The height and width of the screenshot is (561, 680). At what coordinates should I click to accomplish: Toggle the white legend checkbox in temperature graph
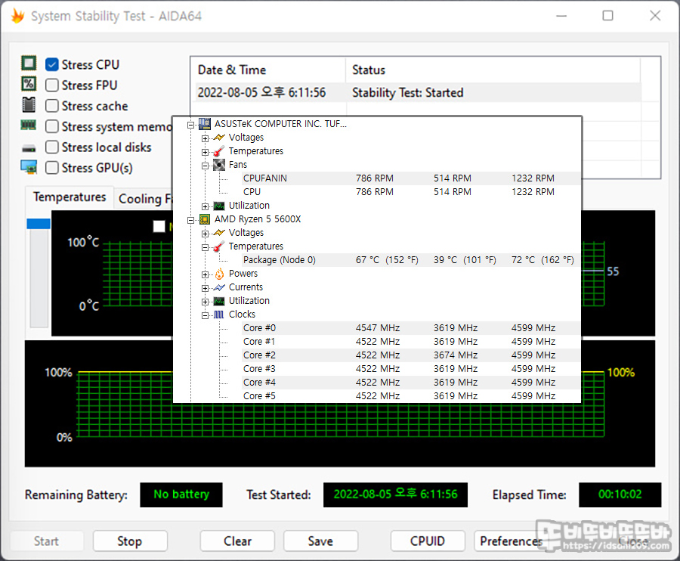(x=159, y=226)
